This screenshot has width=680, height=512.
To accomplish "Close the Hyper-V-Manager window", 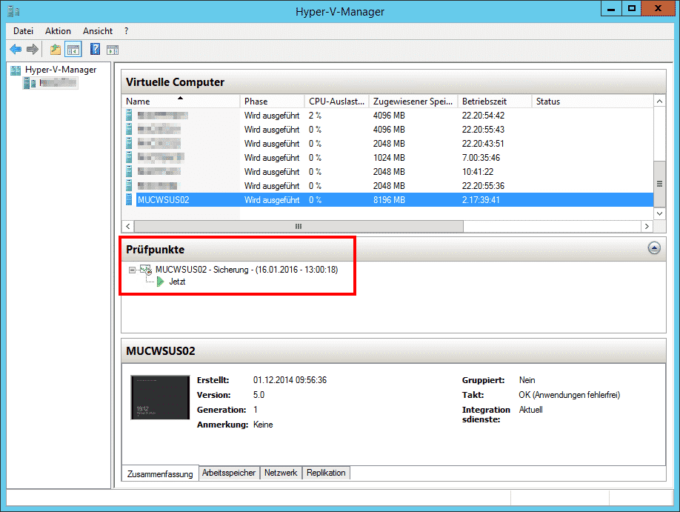I will [x=658, y=9].
